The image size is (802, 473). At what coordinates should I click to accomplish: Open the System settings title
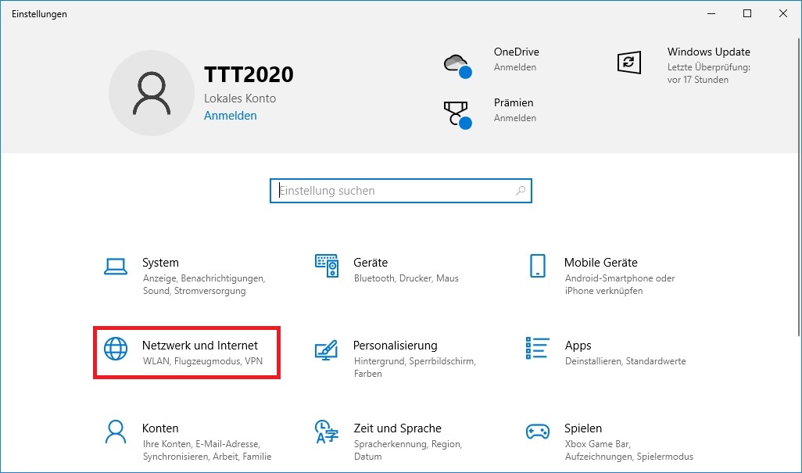point(160,263)
